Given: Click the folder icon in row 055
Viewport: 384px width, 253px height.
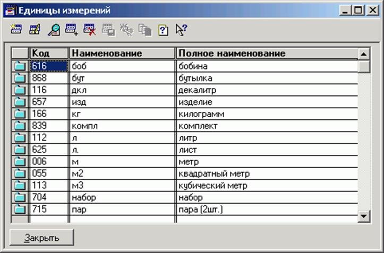Looking at the screenshot, I should (x=20, y=173).
